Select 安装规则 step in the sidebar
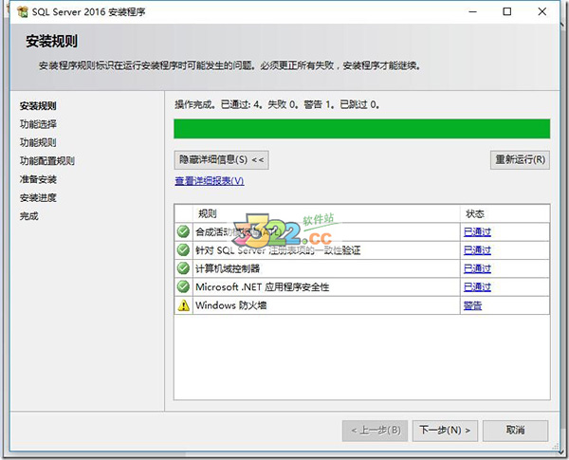Image resolution: width=569 pixels, height=460 pixels. [x=38, y=106]
